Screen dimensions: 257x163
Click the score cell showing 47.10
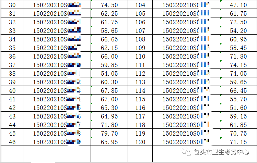238,5
